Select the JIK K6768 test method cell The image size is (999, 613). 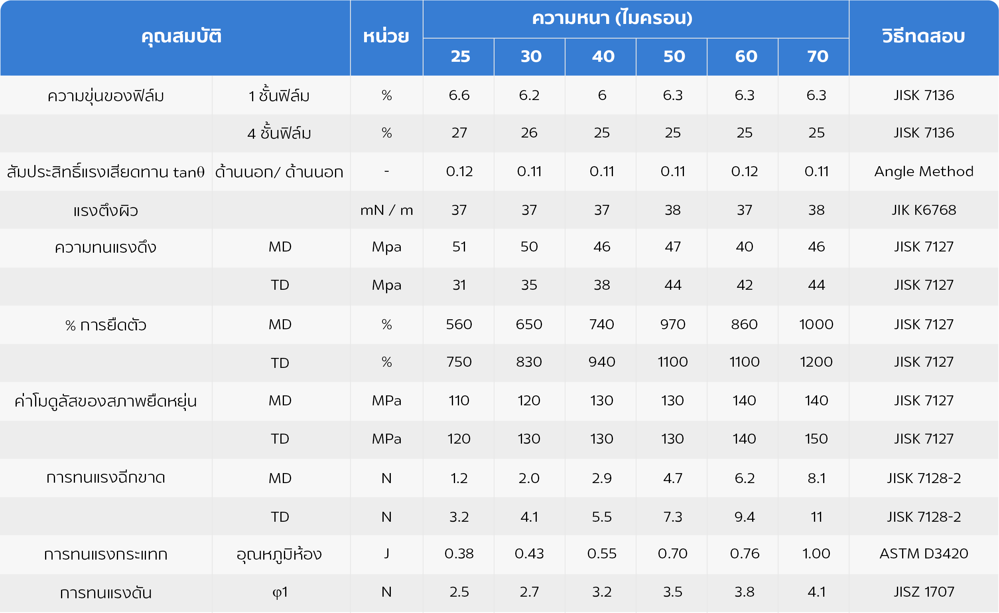point(923,210)
